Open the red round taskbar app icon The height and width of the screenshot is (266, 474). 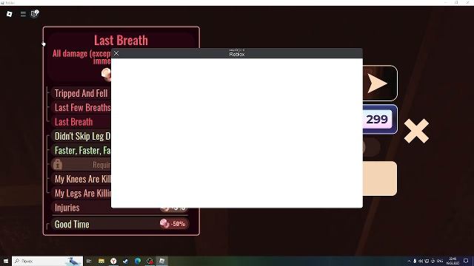point(150,261)
